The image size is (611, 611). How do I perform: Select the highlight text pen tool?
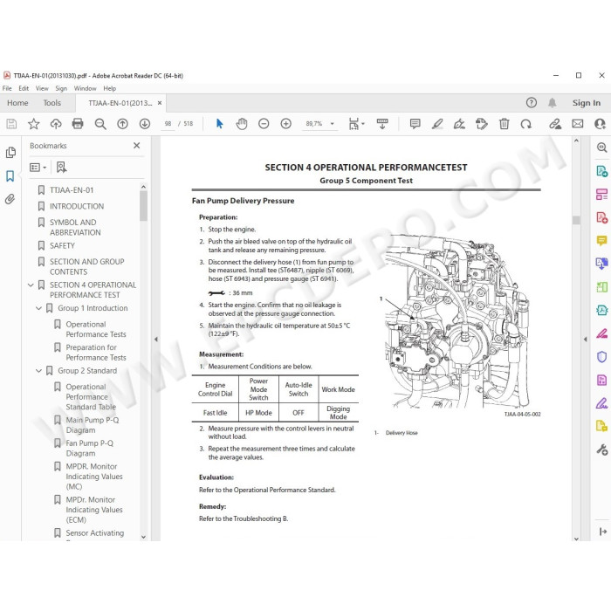coord(437,124)
